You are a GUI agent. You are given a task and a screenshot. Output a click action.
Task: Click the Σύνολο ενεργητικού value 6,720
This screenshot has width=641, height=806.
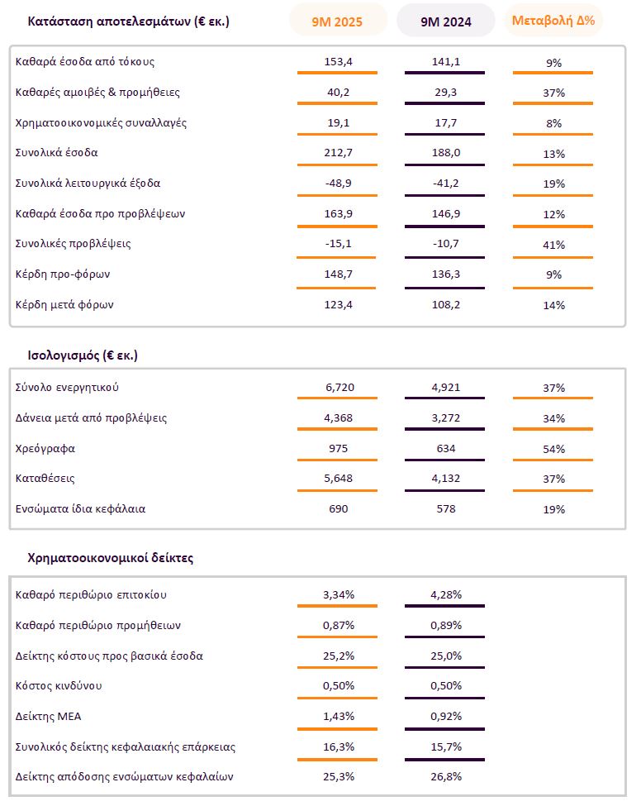(x=337, y=388)
